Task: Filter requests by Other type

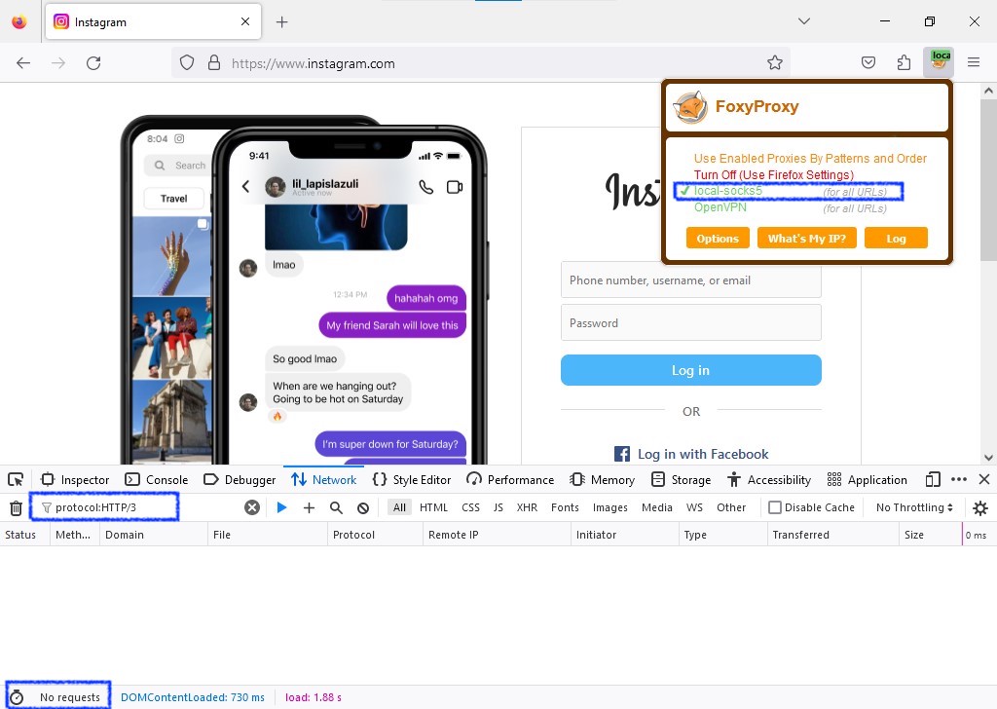Action: click(x=731, y=507)
